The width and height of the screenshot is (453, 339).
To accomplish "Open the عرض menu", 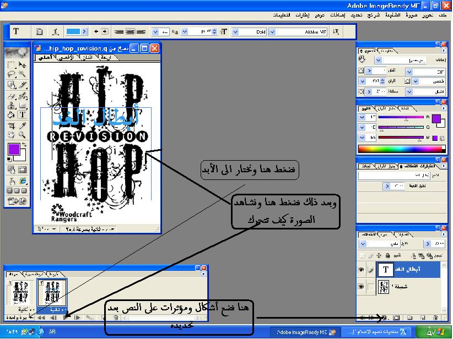I will (x=320, y=15).
